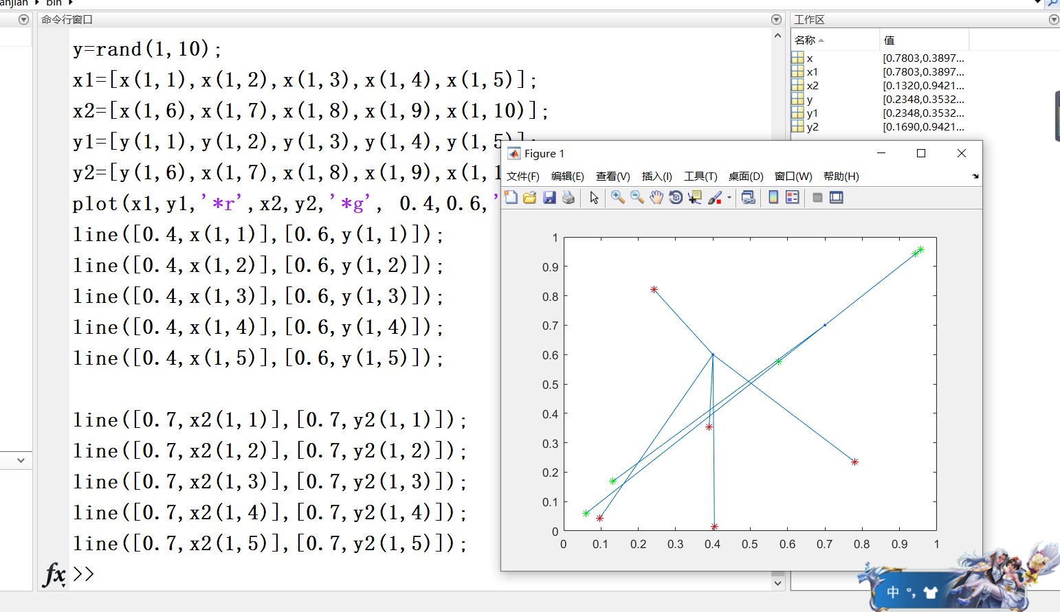Click the dock figure arrow in the menu bar
This screenshot has height=612, width=1060.
(975, 177)
